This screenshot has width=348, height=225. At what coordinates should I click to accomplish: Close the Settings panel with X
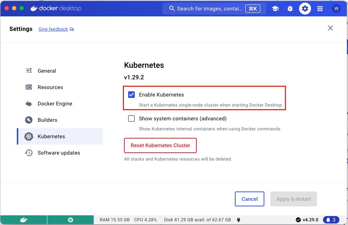point(330,28)
